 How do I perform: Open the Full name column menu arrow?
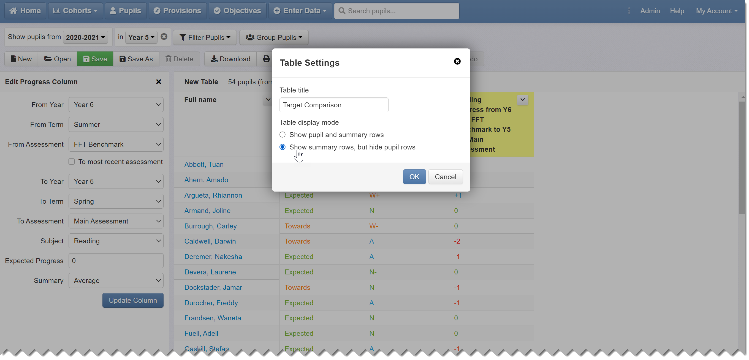pos(267,100)
